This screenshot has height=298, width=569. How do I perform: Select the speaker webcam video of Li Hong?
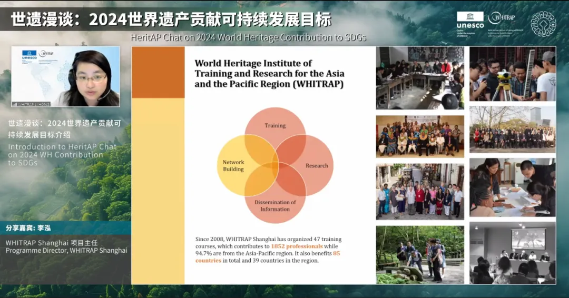(65, 76)
